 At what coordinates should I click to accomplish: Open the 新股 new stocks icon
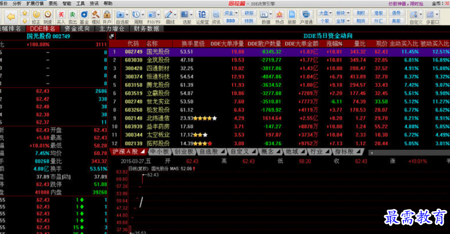pyautogui.click(x=292, y=14)
